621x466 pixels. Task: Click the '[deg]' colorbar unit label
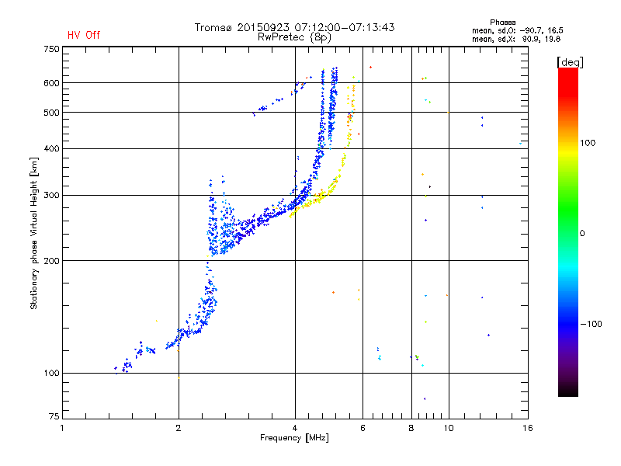[570, 62]
